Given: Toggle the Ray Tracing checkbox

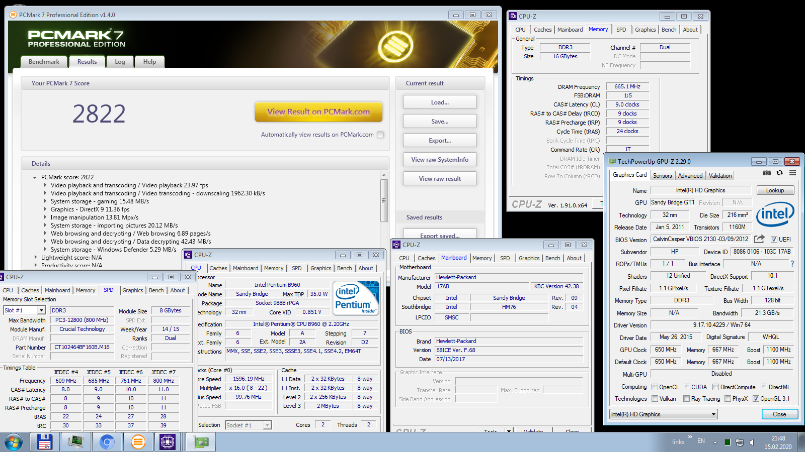Looking at the screenshot, I should click(686, 399).
